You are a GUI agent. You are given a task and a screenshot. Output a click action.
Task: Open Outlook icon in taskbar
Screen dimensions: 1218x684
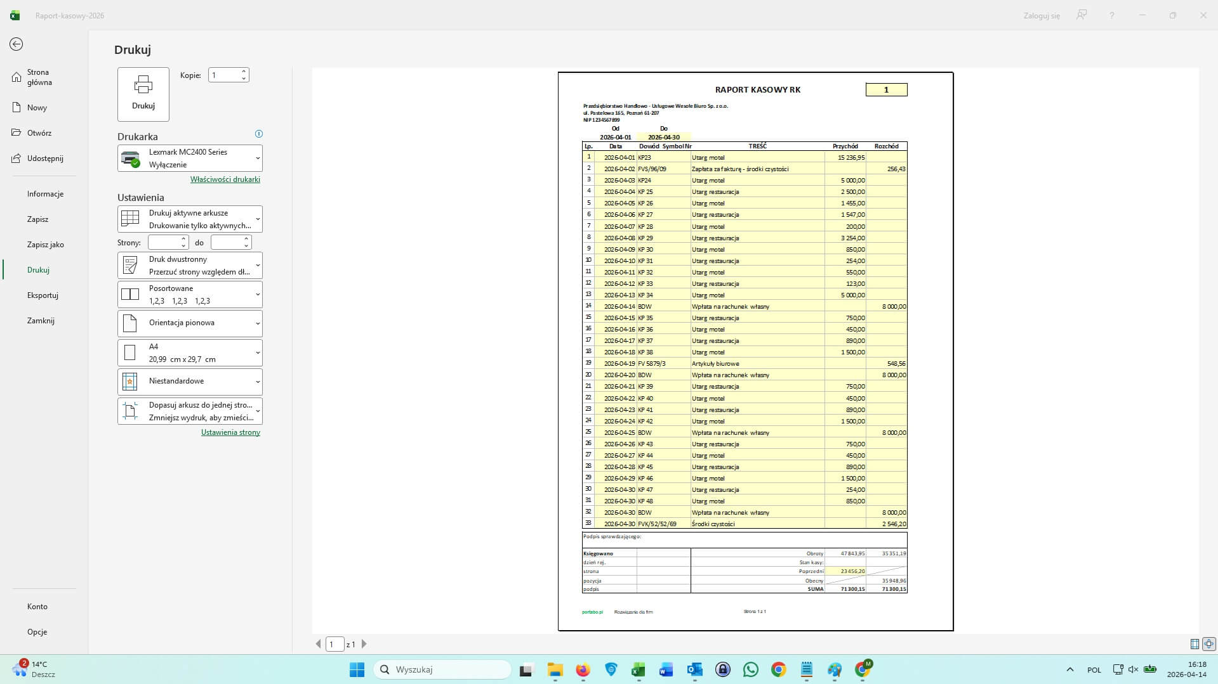[x=694, y=669]
